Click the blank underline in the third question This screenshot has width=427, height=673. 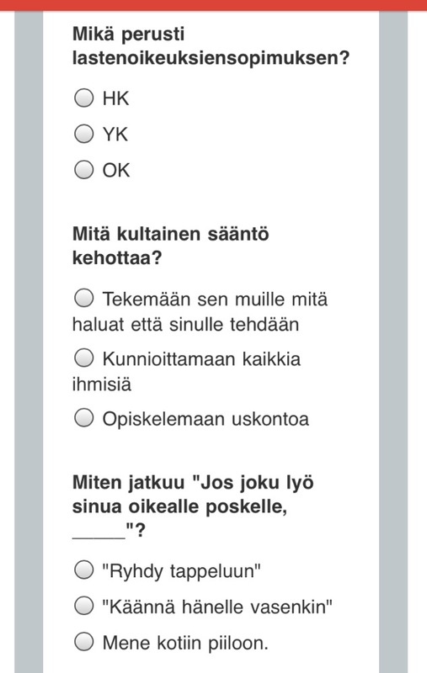pyautogui.click(x=99, y=537)
